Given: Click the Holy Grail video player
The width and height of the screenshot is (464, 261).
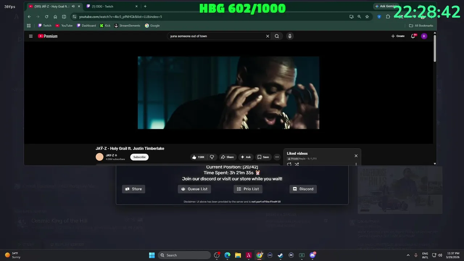Looking at the screenshot, I should [x=228, y=92].
